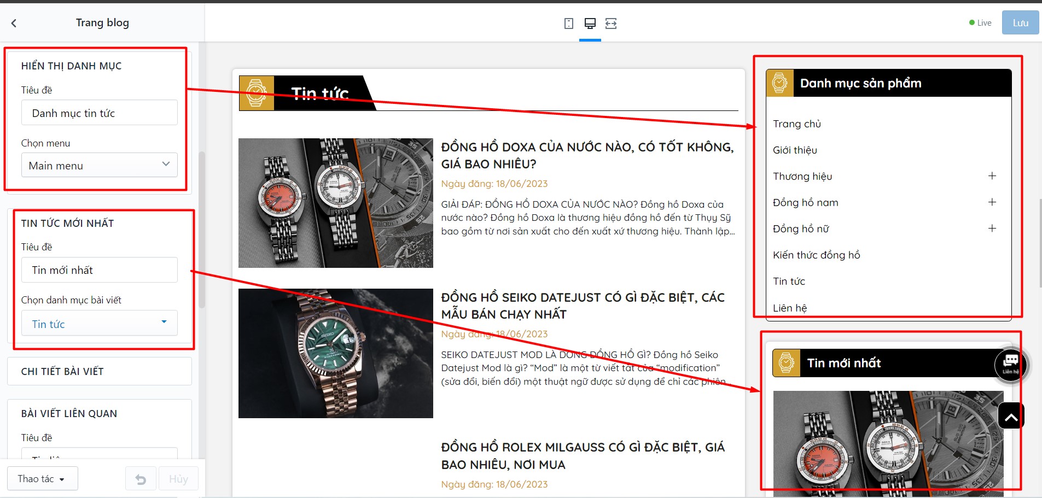1042x498 pixels.
Task: Go back using the left chevron arrow
Action: [14, 23]
